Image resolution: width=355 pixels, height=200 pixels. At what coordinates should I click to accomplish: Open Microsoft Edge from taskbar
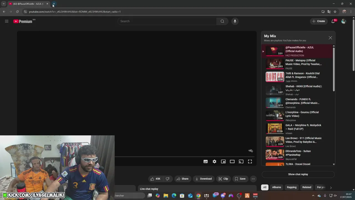click(174, 196)
